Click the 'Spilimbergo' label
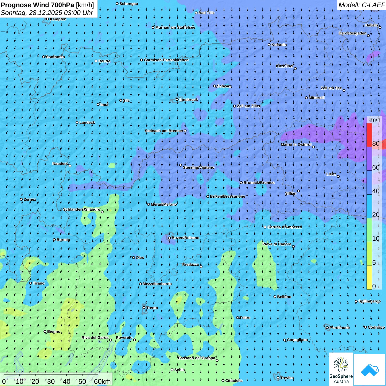386x386 pixels. click(x=370, y=301)
